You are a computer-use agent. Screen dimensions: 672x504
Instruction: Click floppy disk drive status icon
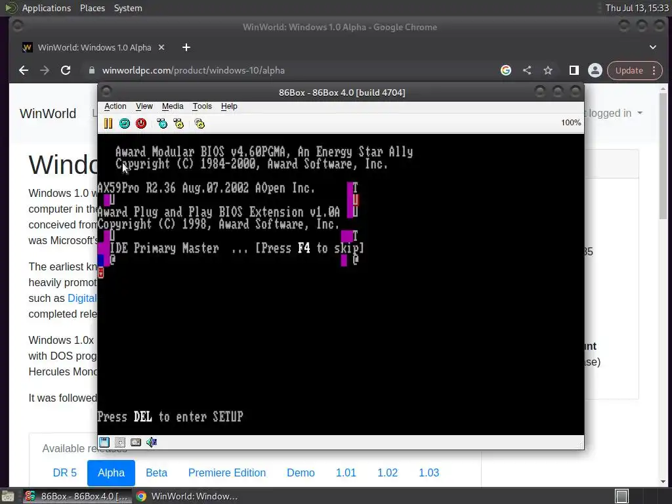tap(104, 442)
